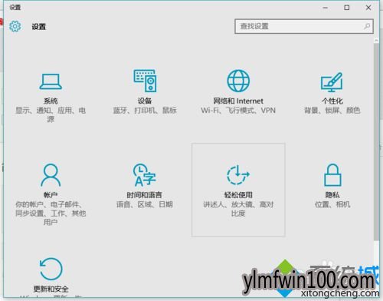This screenshot has height=301, width=383.
Task: Click the vertical scrollbar thumb
Action: coord(376,142)
